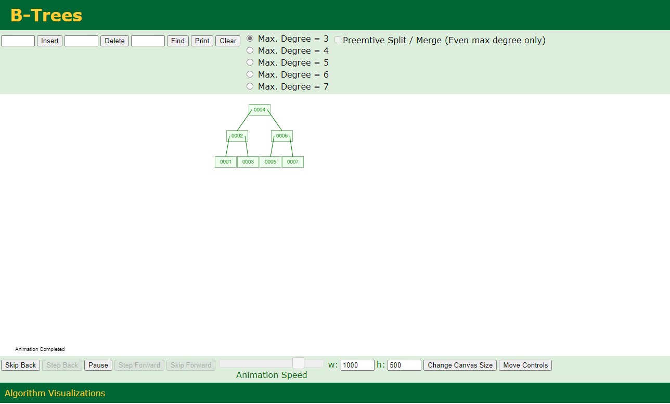
Task: Click the Find button
Action: coord(177,41)
